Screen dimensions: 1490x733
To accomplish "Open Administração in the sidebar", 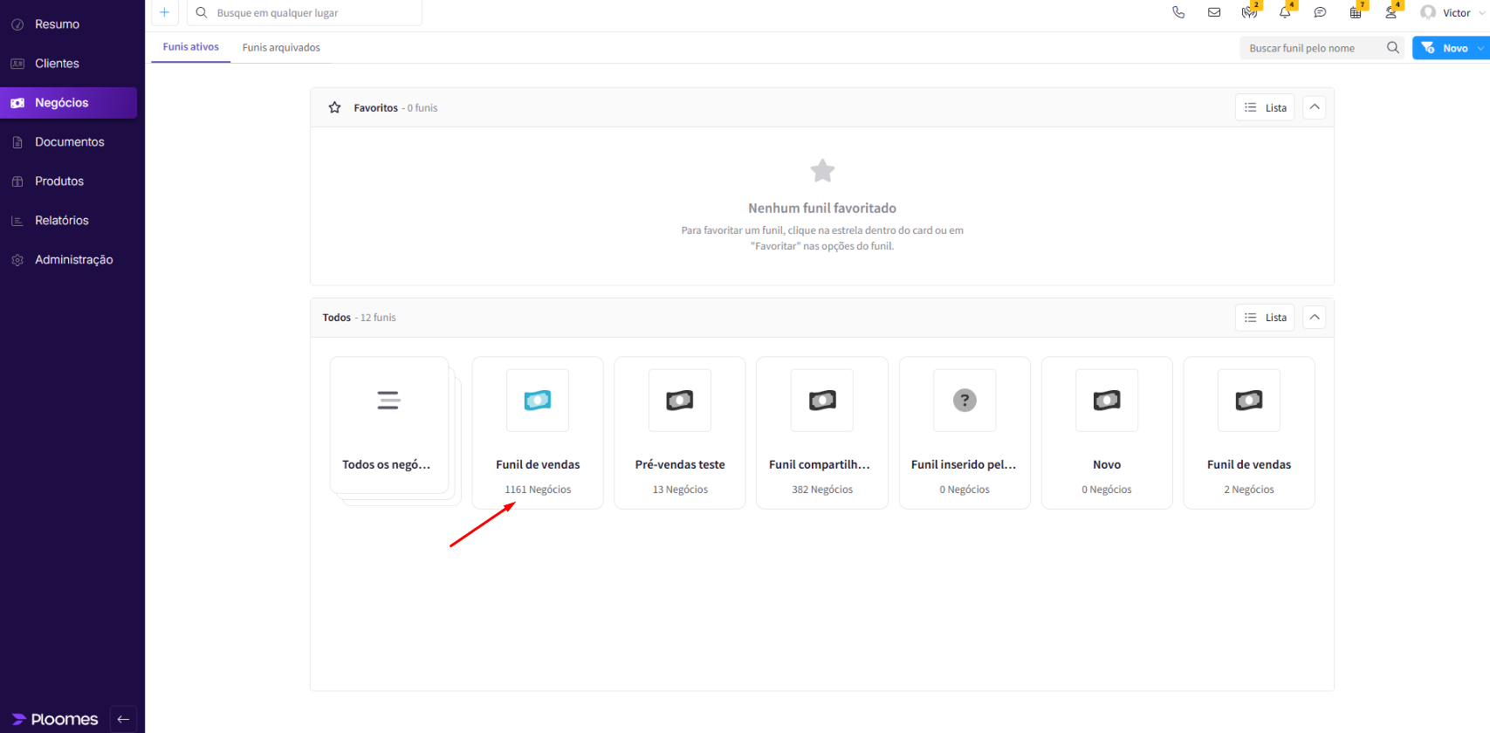I will click(73, 260).
